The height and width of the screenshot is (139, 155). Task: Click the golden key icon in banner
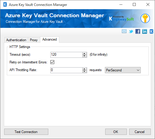coord(145,18)
